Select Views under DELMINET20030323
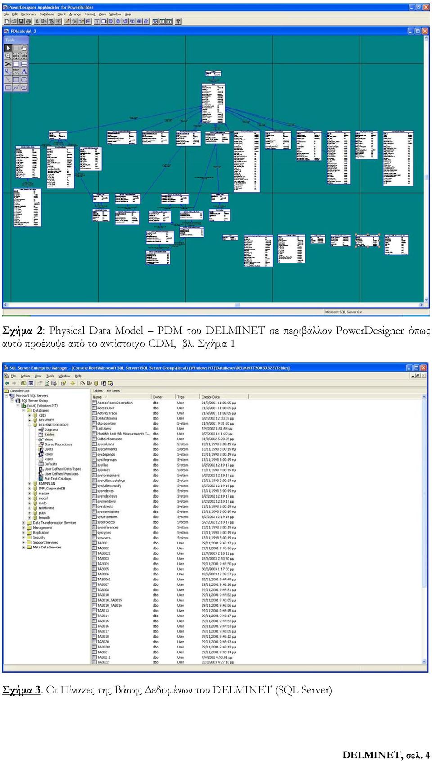432x761 pixels. click(x=49, y=439)
